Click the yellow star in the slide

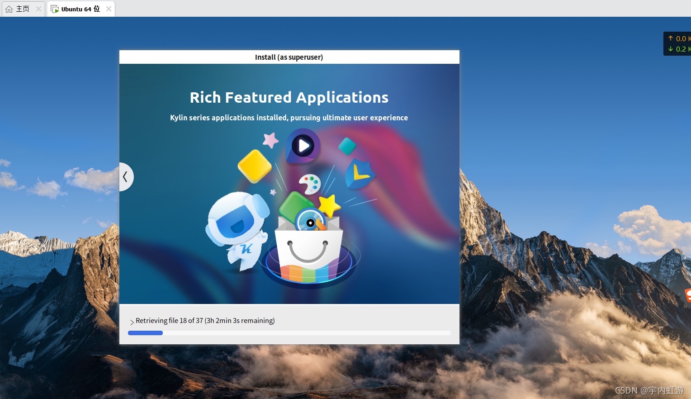coord(330,205)
